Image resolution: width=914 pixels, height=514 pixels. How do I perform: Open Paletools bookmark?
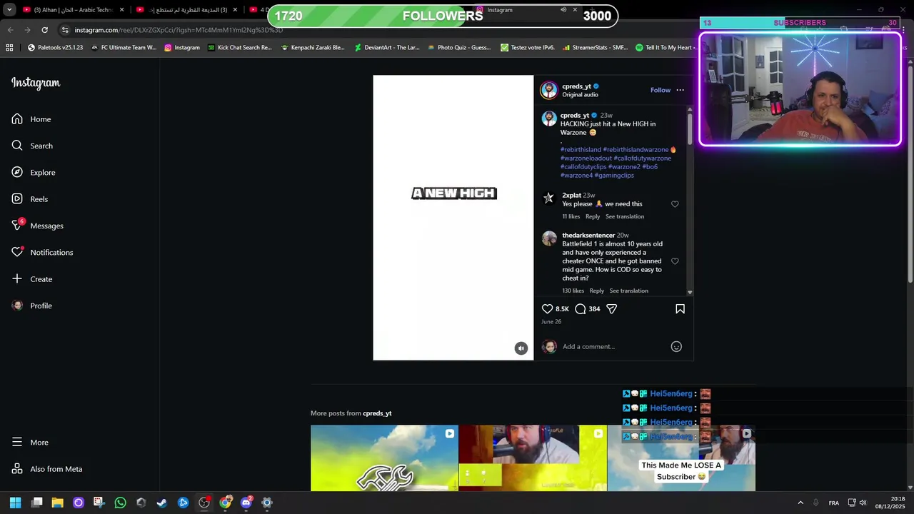[x=55, y=48]
